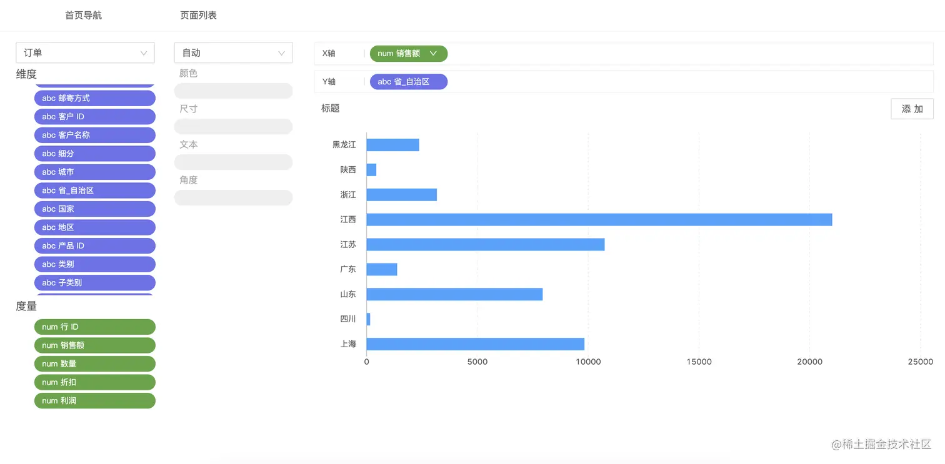
Task: Click the 行 ID measure field
Action: tap(94, 327)
